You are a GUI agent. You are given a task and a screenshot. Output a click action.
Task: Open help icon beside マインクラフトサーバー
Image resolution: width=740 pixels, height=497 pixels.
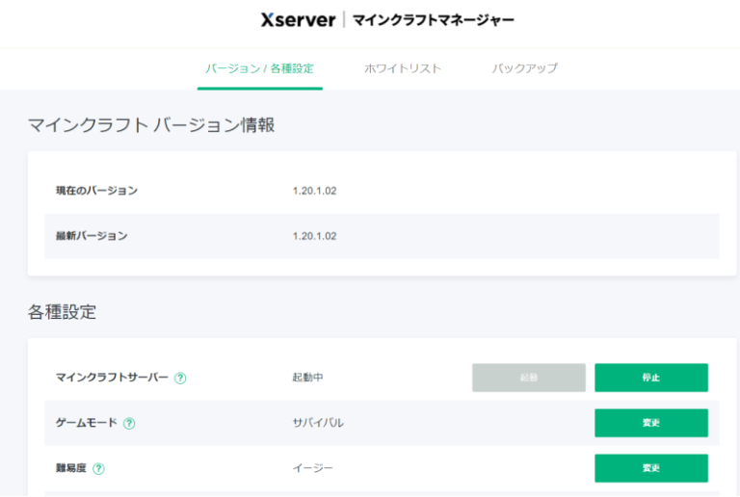point(180,378)
